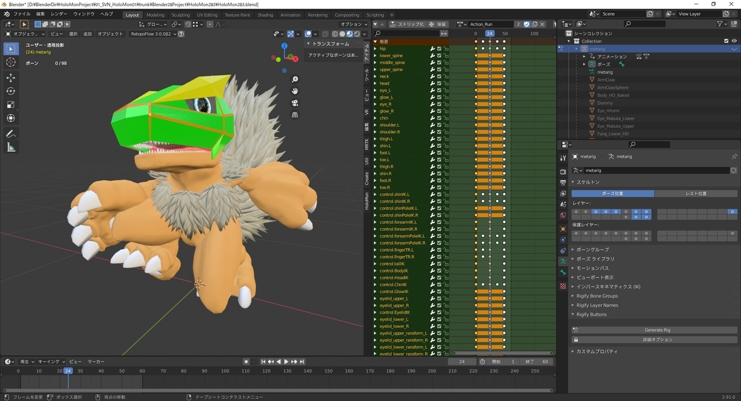The height and width of the screenshot is (401, 741).
Task: Click the Action_Run action name field
Action: point(490,24)
